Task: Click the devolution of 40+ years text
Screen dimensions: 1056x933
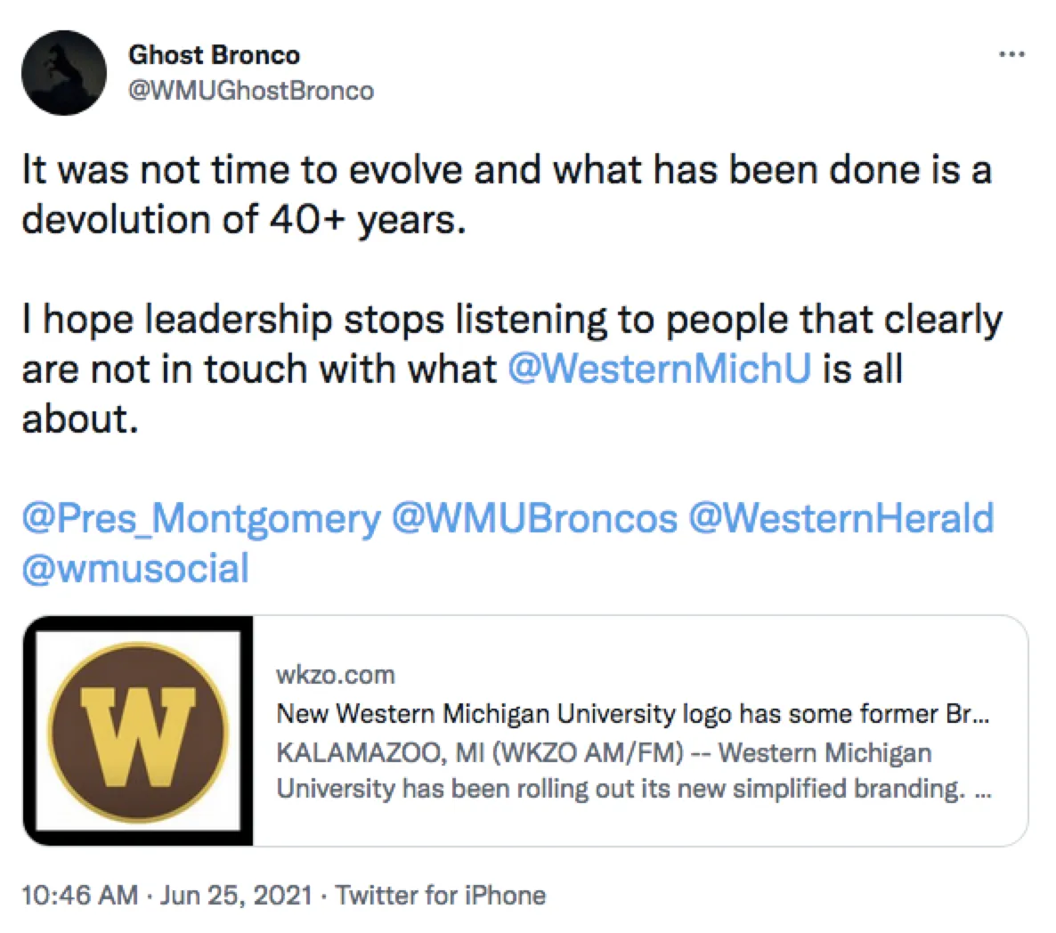Action: tap(243, 219)
